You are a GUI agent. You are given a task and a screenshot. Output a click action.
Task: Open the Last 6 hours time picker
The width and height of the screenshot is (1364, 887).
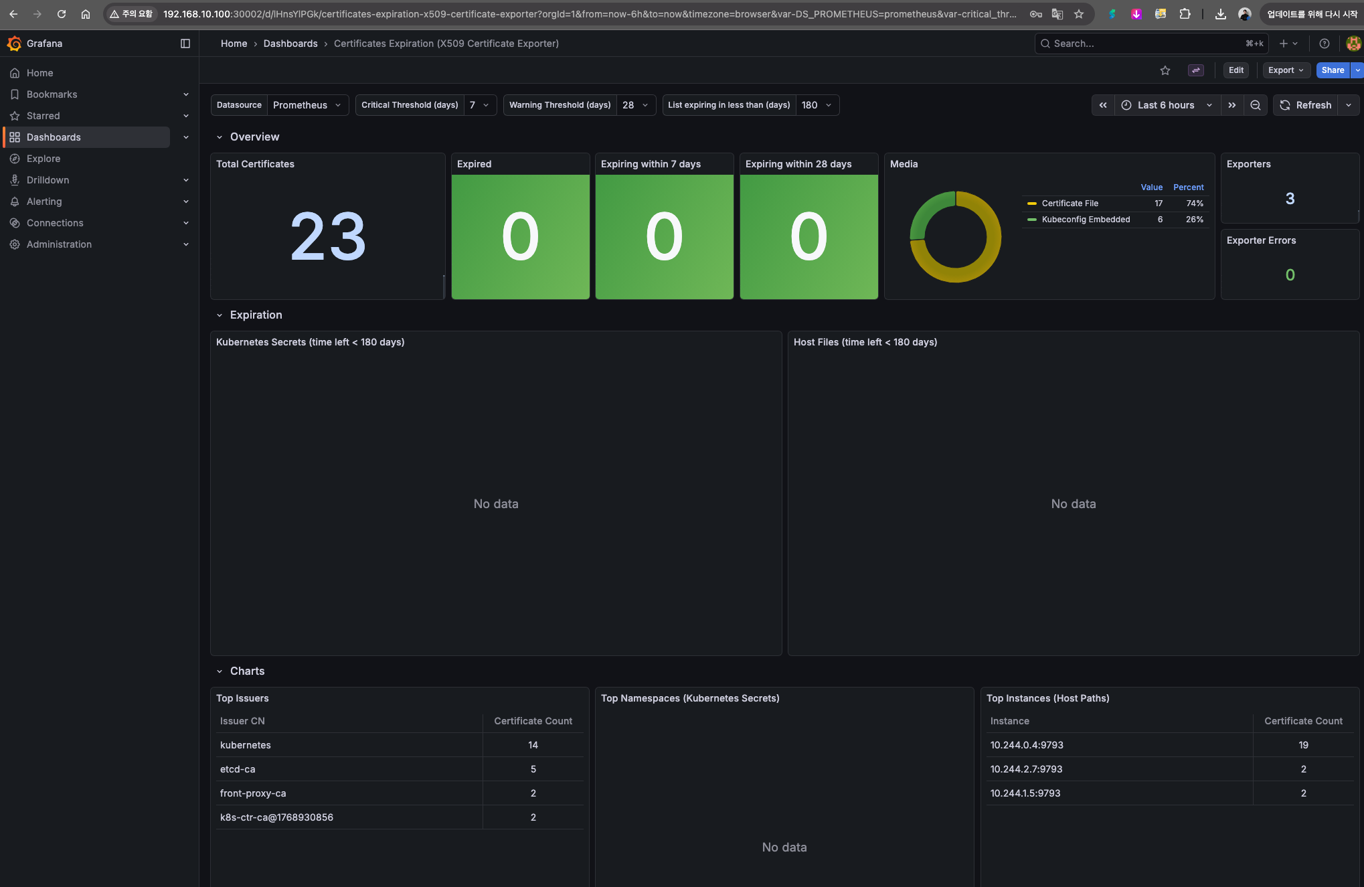point(1167,105)
